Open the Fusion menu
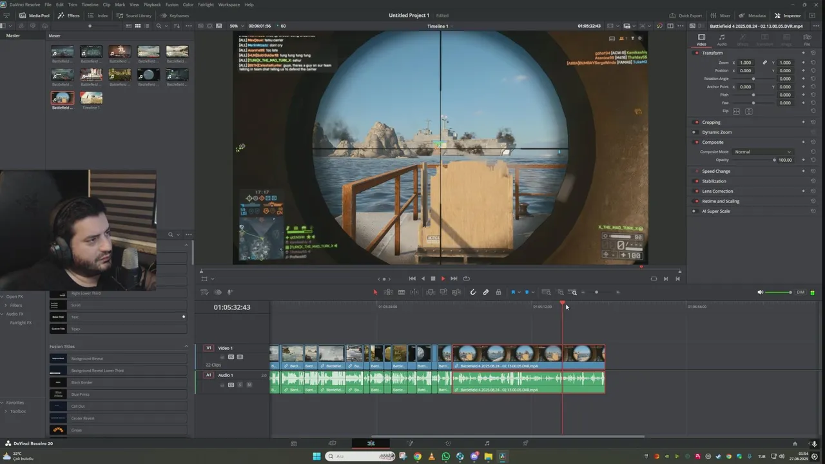This screenshot has height=464, width=825. point(171,5)
